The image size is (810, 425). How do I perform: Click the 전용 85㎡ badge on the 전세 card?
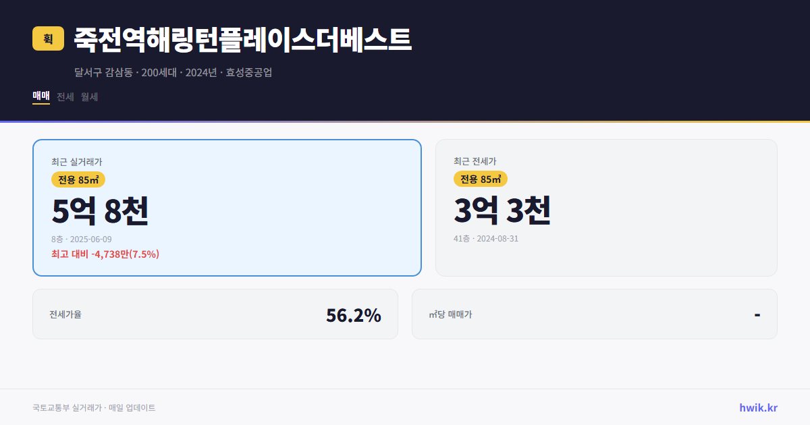coord(481,179)
